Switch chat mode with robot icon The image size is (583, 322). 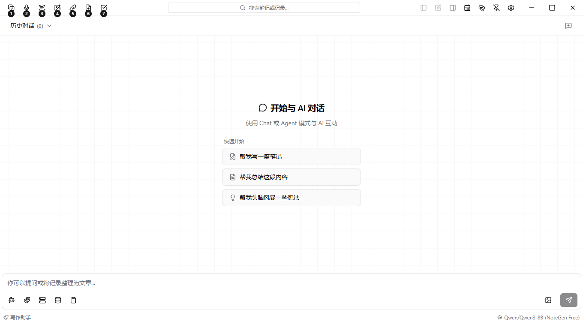tap(12, 300)
